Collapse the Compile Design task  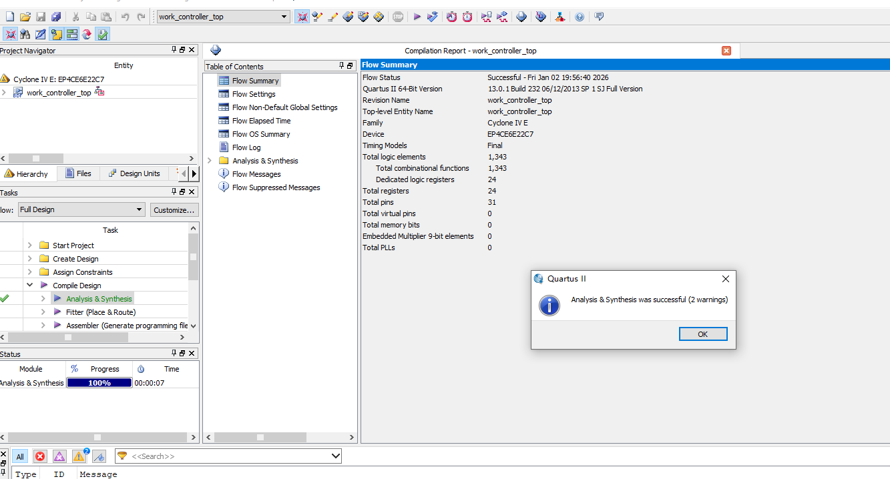click(30, 286)
